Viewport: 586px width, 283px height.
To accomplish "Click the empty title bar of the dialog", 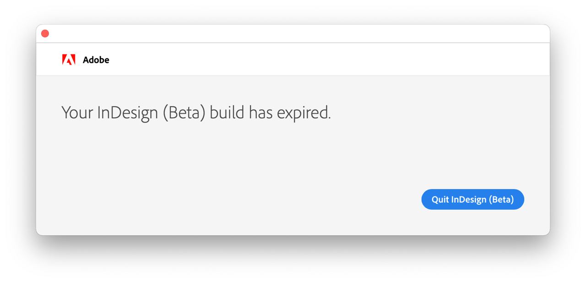I will 293,33.
